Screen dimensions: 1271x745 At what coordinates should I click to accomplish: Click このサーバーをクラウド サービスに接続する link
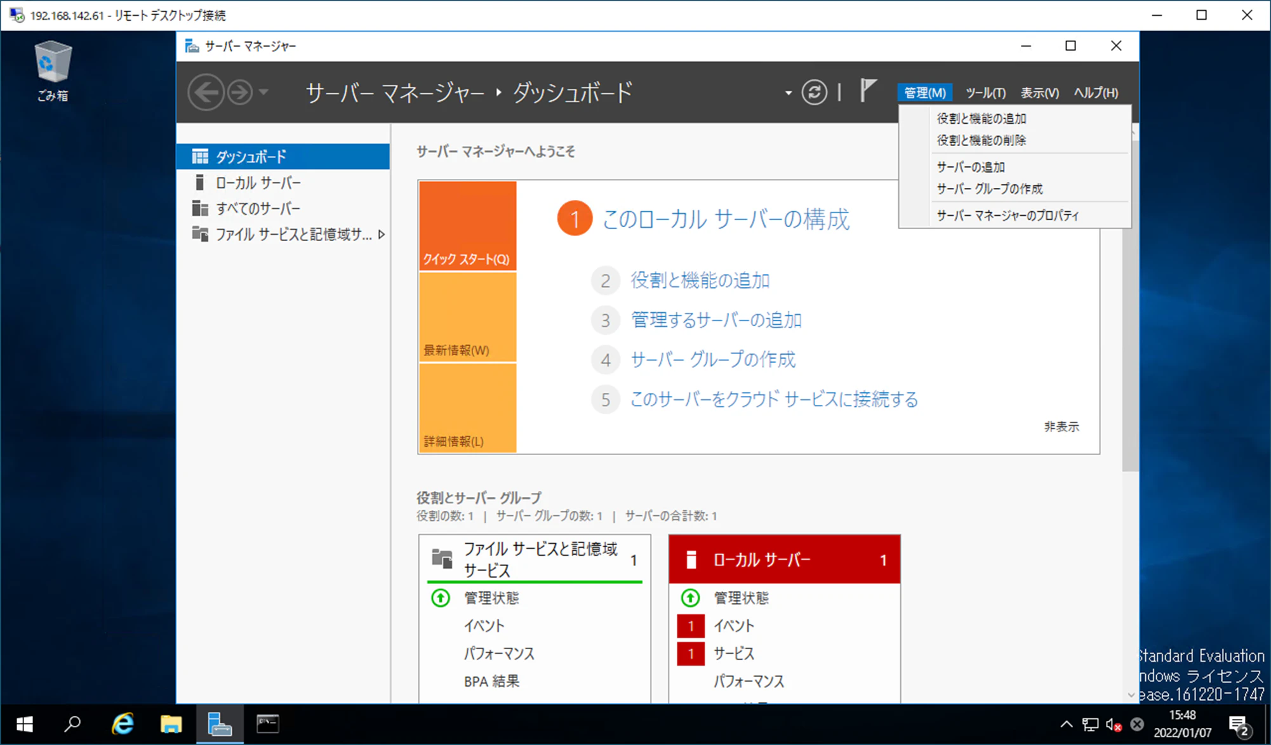[774, 400]
